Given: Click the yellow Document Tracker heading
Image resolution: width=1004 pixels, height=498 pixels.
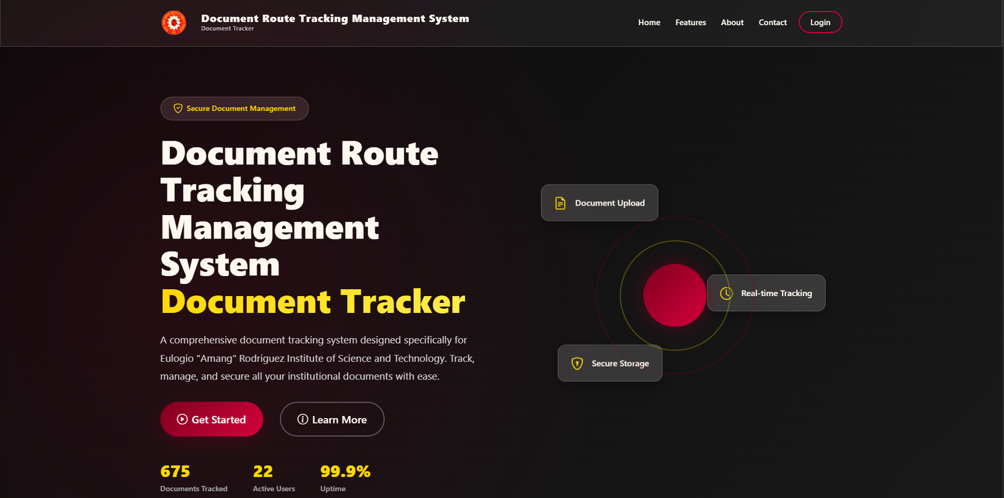Looking at the screenshot, I should (x=313, y=302).
